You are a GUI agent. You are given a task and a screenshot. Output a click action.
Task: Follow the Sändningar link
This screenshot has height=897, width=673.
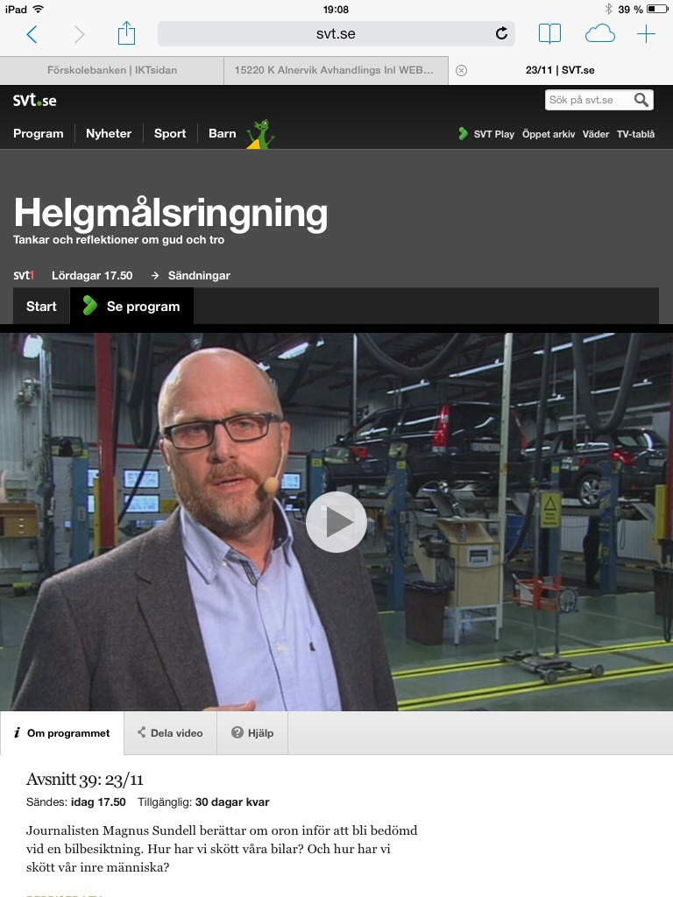[x=198, y=275]
